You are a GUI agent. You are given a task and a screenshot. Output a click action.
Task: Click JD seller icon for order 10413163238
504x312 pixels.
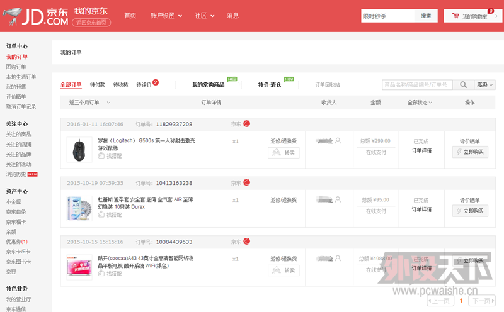point(246,182)
